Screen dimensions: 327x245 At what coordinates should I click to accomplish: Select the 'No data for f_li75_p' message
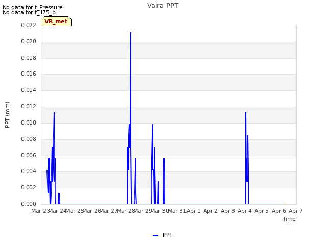pyautogui.click(x=29, y=12)
